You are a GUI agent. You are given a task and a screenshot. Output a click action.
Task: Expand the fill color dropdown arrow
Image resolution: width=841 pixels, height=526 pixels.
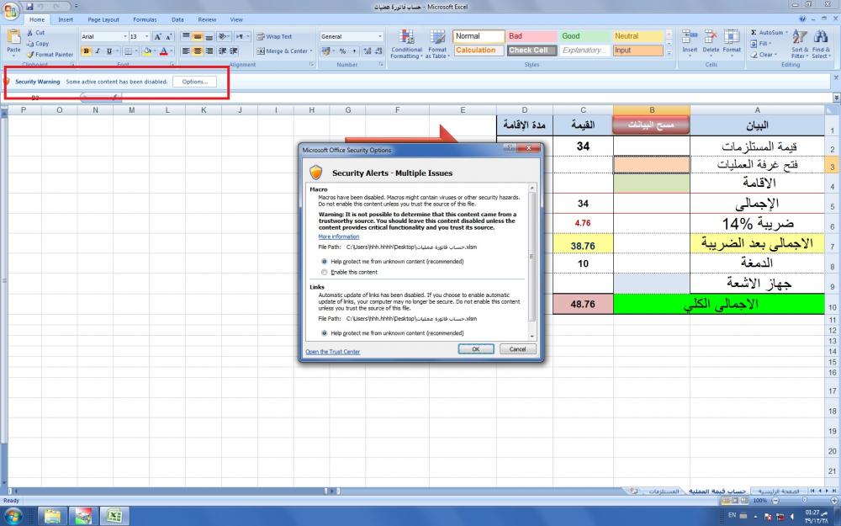[155, 51]
